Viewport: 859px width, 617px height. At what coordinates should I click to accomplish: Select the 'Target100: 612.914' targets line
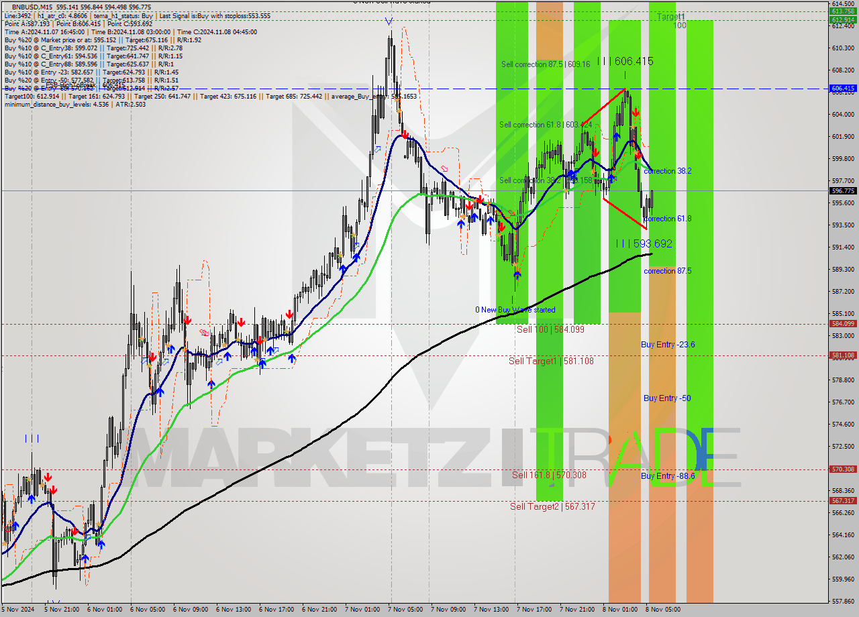click(210, 96)
